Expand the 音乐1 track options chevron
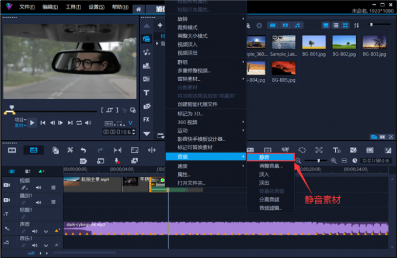 pos(46,245)
